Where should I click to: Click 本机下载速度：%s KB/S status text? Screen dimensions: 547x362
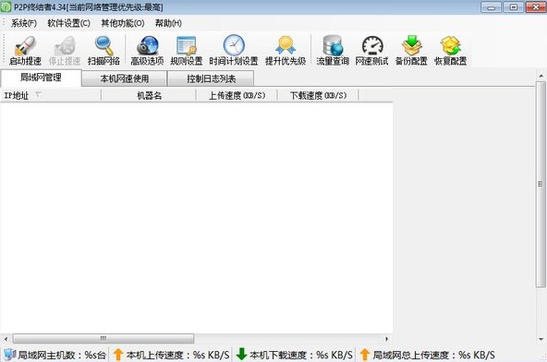click(x=301, y=355)
